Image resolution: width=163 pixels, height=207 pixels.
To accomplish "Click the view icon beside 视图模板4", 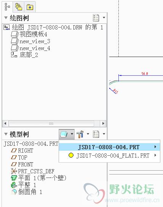I will tap(15, 34).
